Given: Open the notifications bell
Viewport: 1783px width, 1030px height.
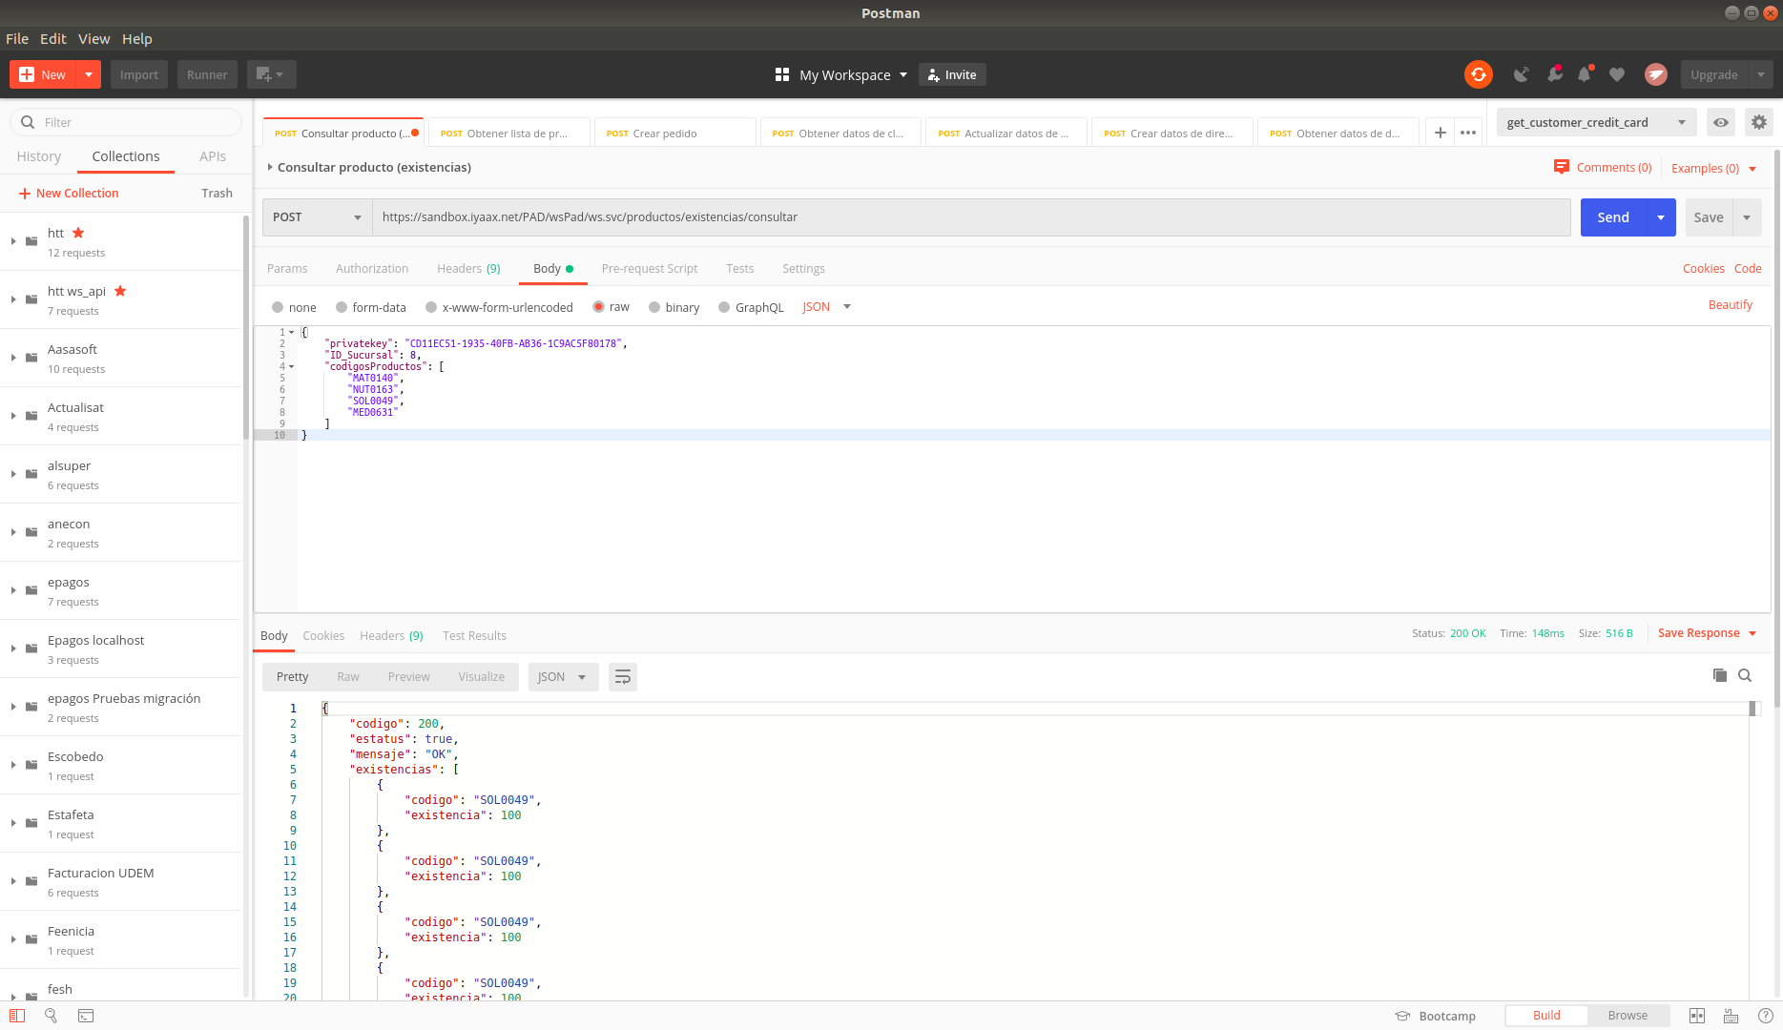Looking at the screenshot, I should pyautogui.click(x=1585, y=74).
